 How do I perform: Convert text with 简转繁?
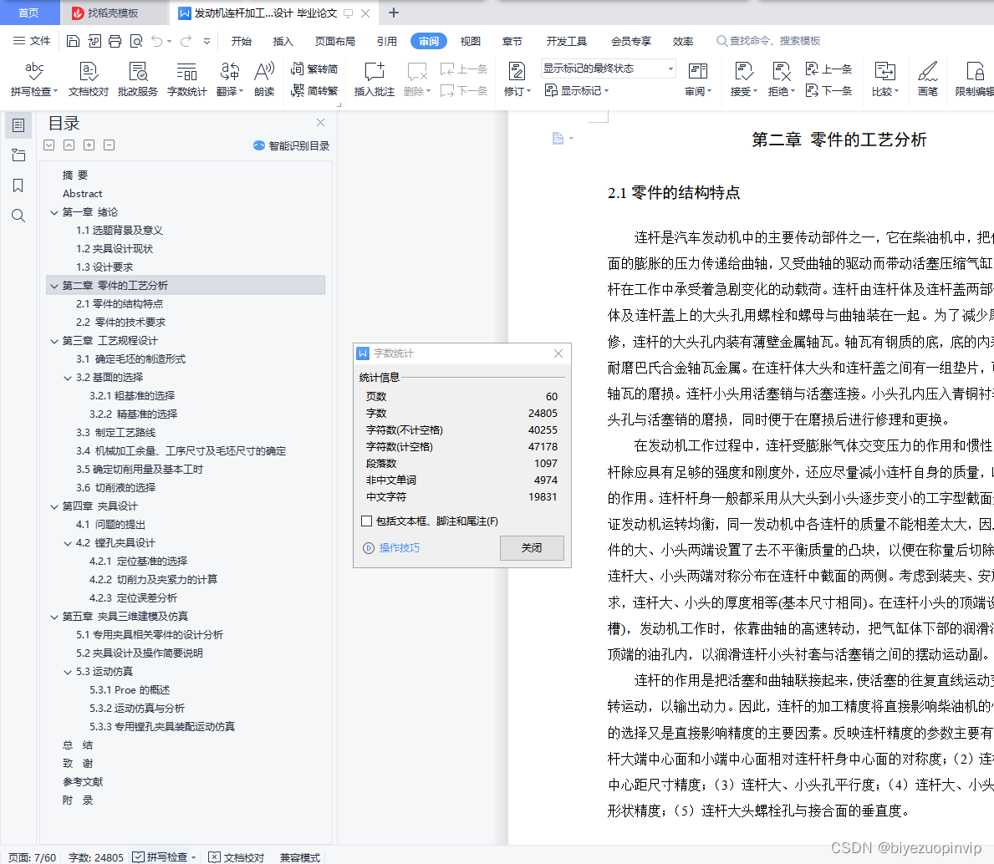(314, 90)
